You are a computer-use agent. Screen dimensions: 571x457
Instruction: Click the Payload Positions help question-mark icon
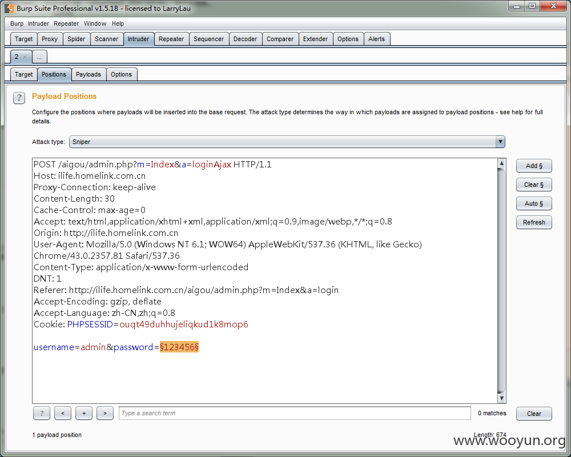(x=19, y=98)
